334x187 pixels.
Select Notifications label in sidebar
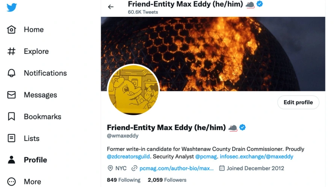45,73
